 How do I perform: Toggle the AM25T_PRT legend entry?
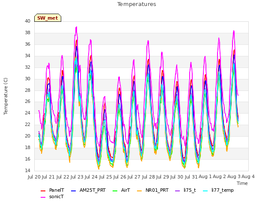88,190
